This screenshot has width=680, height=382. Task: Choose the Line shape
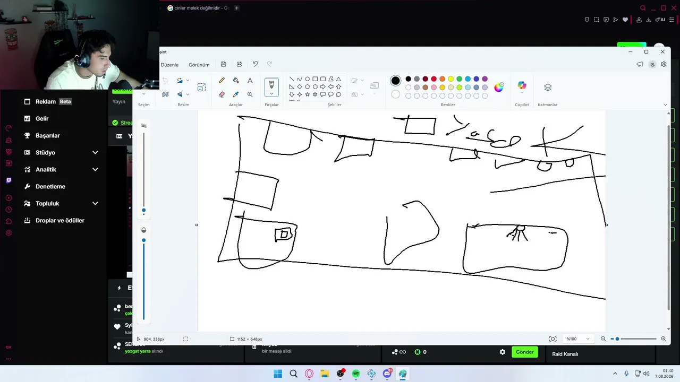point(292,79)
